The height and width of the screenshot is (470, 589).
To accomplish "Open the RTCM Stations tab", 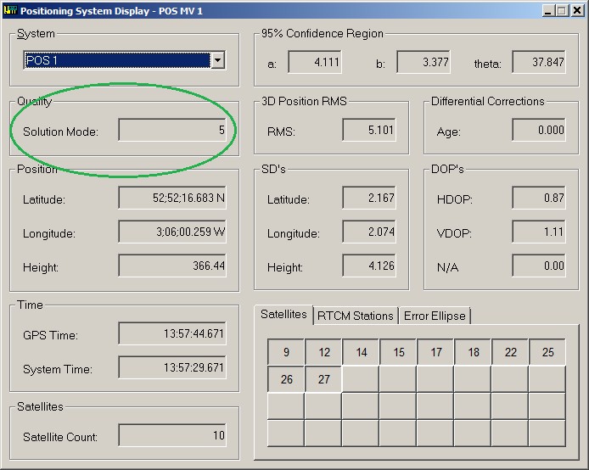I will [356, 316].
